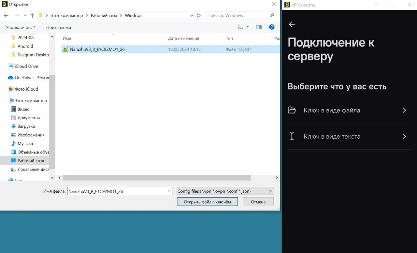Viewport: 417px width, 253px height.
Task: Click horizontal scrollbar left arrow
Action: pos(59,178)
